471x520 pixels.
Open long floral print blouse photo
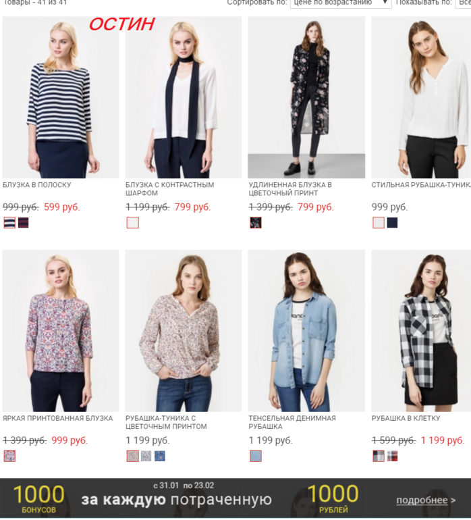(x=306, y=97)
